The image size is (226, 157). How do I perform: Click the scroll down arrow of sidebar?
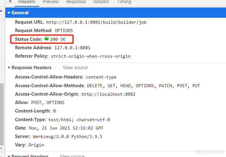tap(1, 148)
